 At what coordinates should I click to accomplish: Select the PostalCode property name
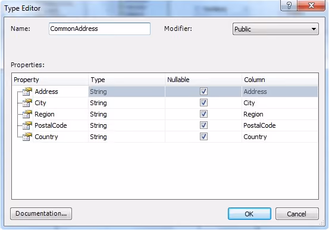(x=51, y=125)
